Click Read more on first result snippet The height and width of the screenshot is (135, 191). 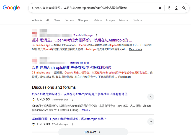(x=135, y=49)
